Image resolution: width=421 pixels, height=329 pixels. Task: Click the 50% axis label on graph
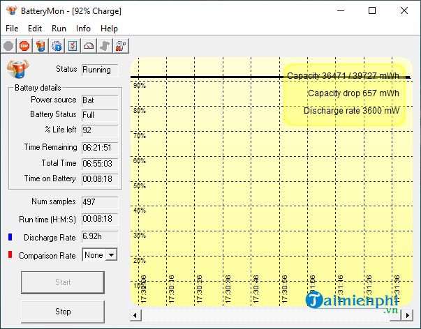point(140,186)
